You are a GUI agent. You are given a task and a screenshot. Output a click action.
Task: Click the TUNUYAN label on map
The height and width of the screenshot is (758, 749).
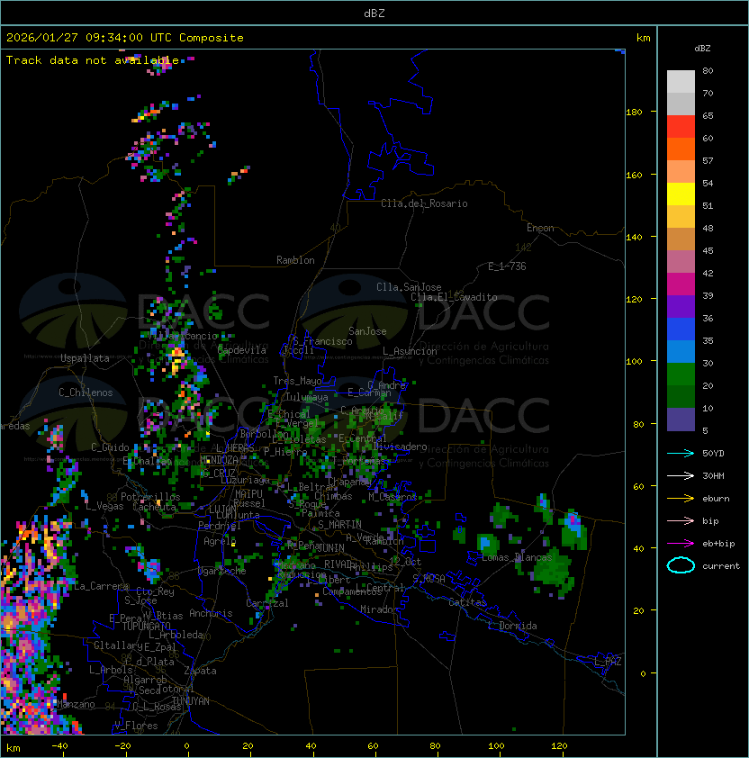point(191,700)
